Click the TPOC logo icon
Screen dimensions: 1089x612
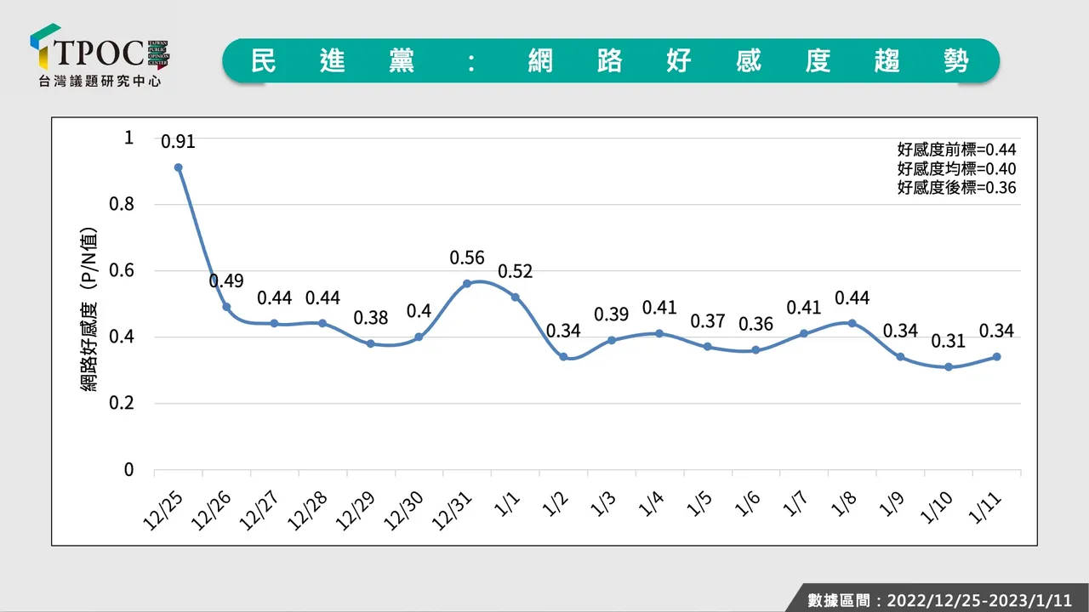pos(45,47)
